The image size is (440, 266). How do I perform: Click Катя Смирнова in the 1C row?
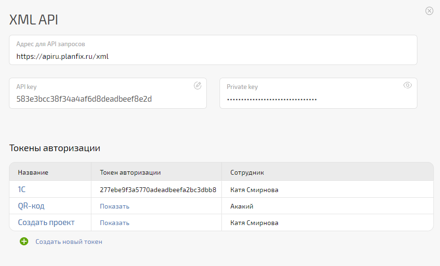pos(254,190)
